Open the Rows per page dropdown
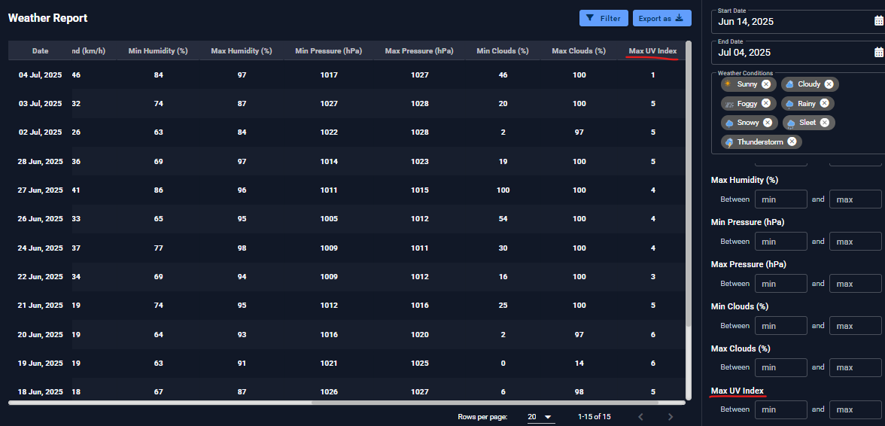Screen dimensions: 885x426 click(x=540, y=417)
